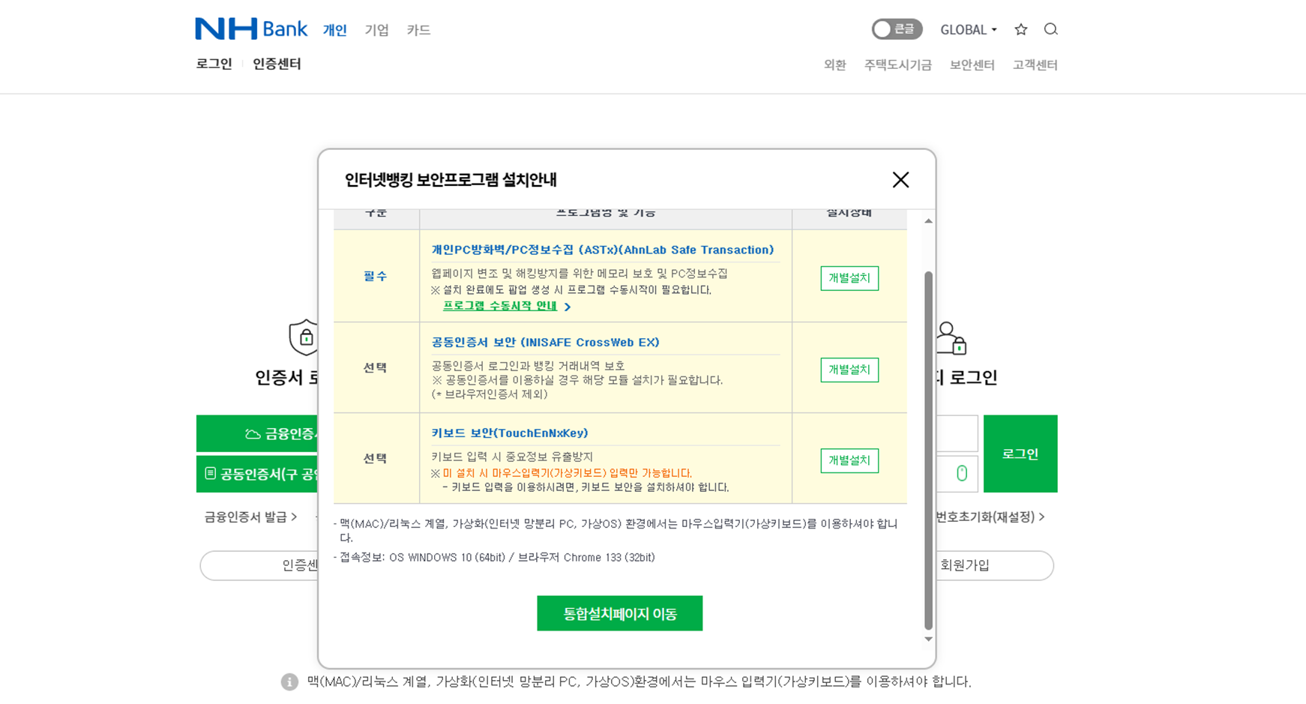Go to 외환 menu
This screenshot has height=704, width=1306.
[x=834, y=65]
